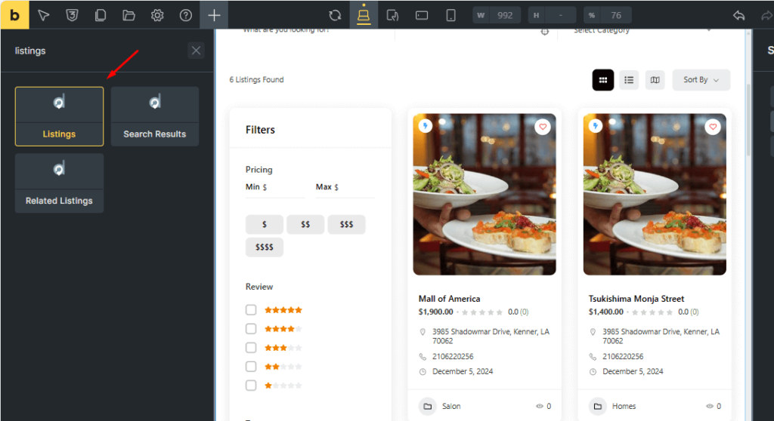This screenshot has width=774, height=421.
Task: Click the zoom percent field
Action: 616,15
